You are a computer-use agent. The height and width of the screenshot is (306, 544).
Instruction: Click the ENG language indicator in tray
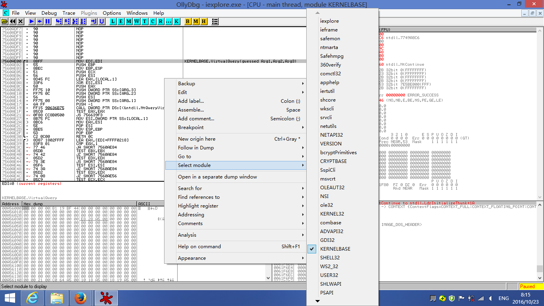[504, 298]
